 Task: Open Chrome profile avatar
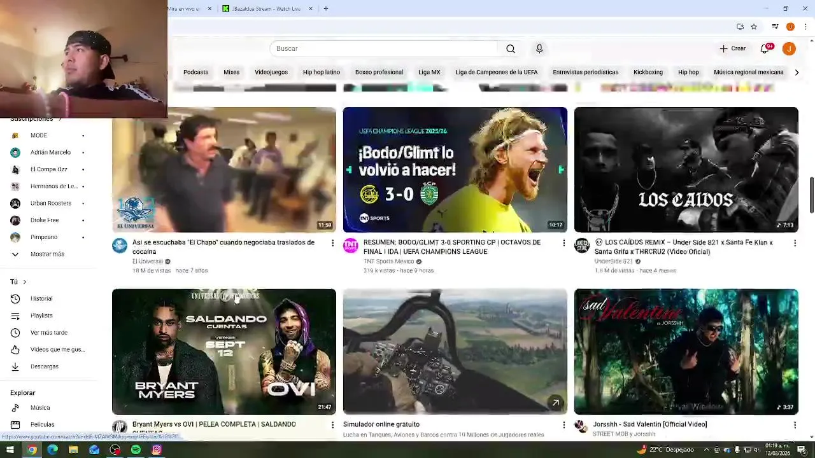pyautogui.click(x=790, y=27)
